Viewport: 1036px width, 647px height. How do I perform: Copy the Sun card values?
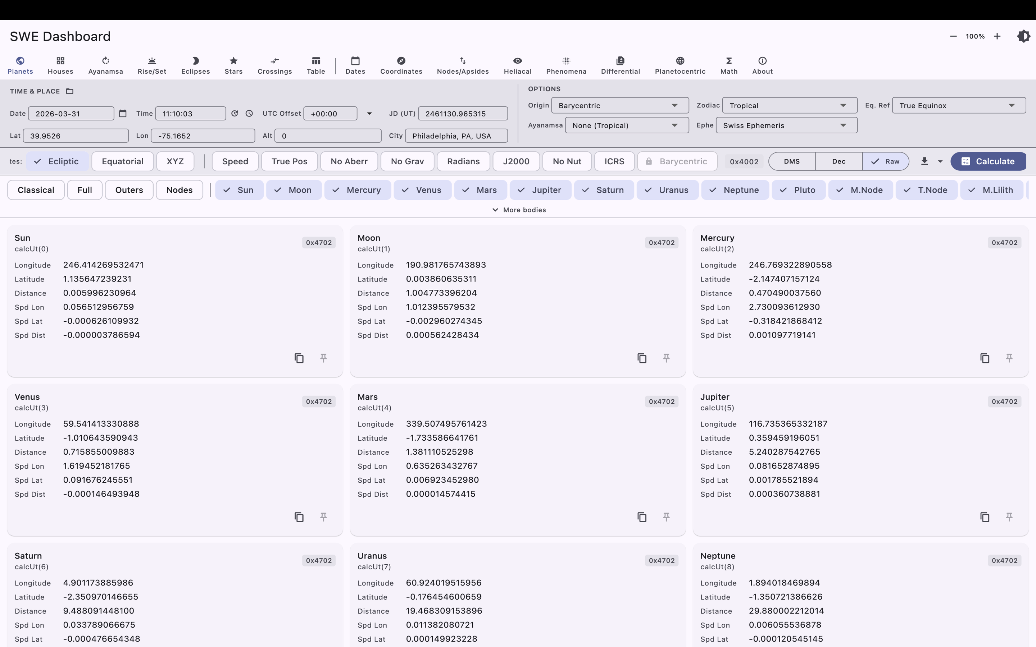[x=299, y=358]
